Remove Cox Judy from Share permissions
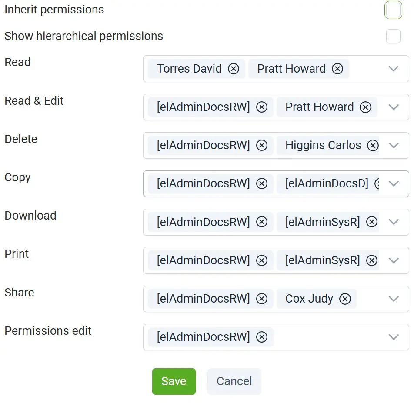Screen dimensions: 414x403 (x=345, y=299)
